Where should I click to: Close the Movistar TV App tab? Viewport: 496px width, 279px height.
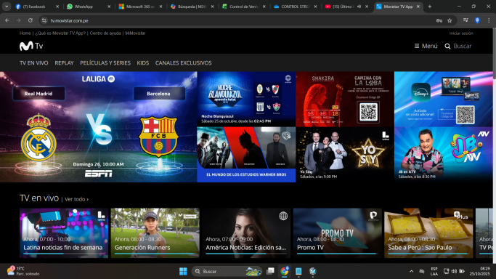point(418,7)
